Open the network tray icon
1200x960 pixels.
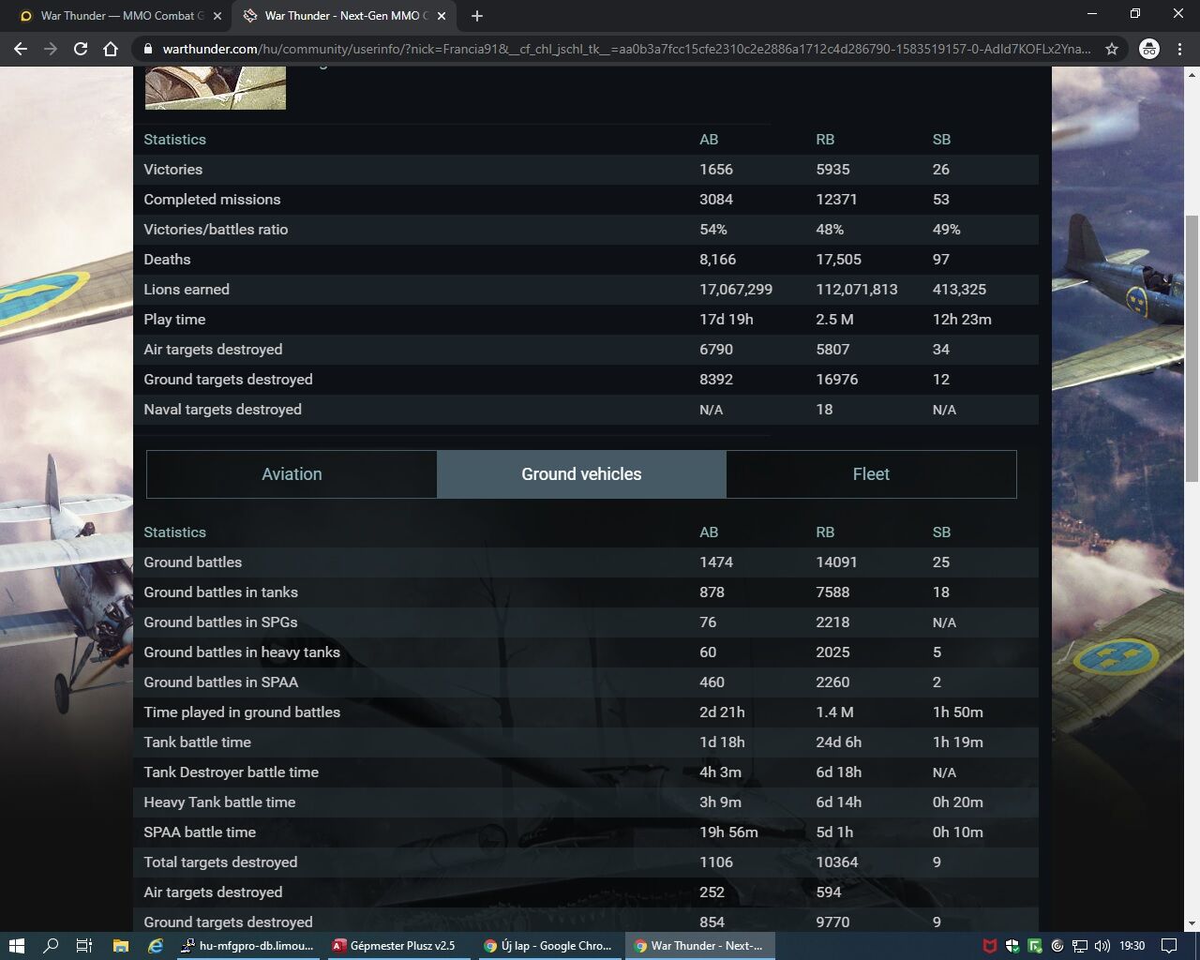1080,946
